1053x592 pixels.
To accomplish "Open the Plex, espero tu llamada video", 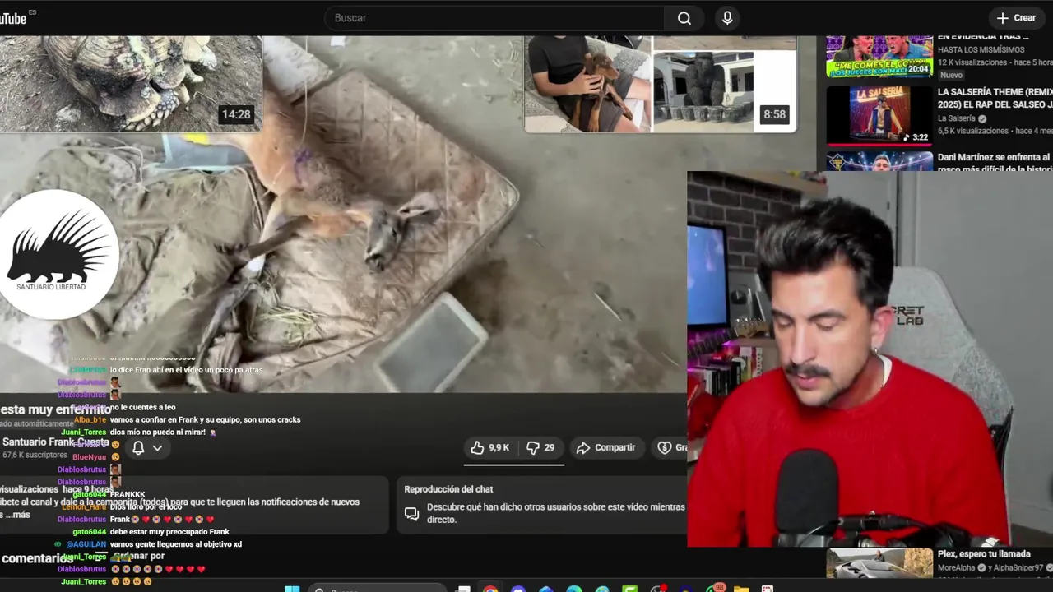I will 984,554.
